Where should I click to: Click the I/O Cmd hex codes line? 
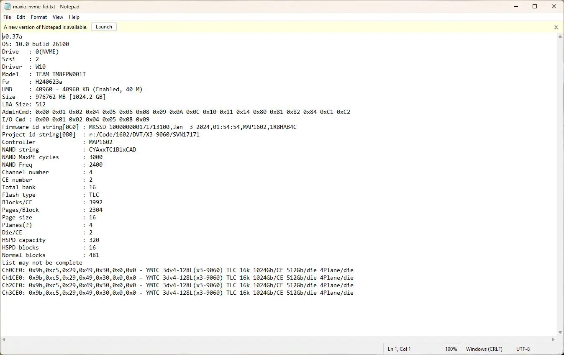[76, 119]
